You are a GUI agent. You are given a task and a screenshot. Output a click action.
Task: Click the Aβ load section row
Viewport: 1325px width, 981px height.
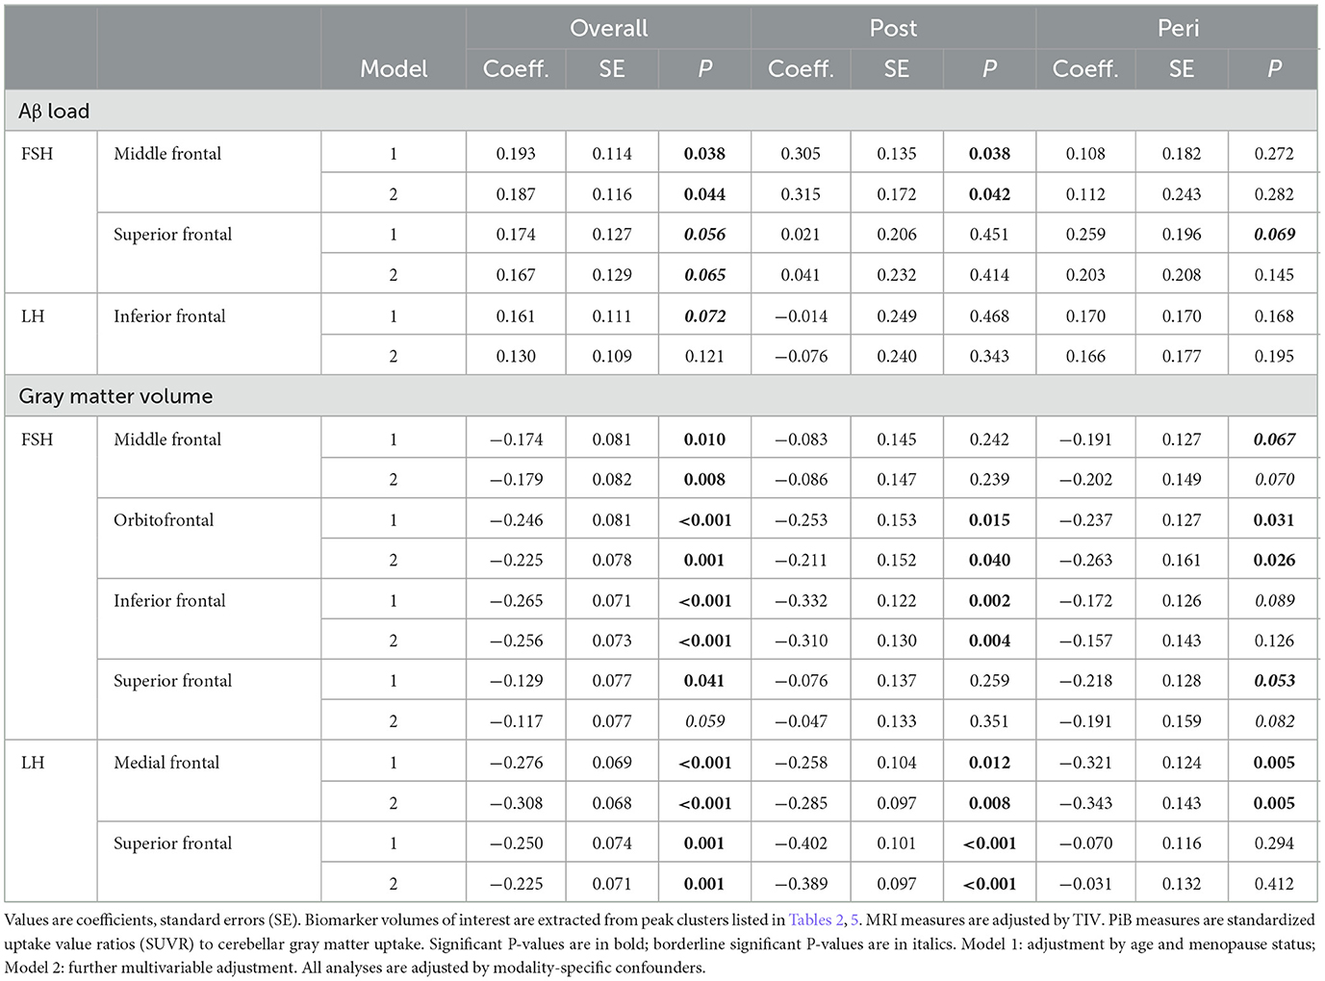pos(54,112)
